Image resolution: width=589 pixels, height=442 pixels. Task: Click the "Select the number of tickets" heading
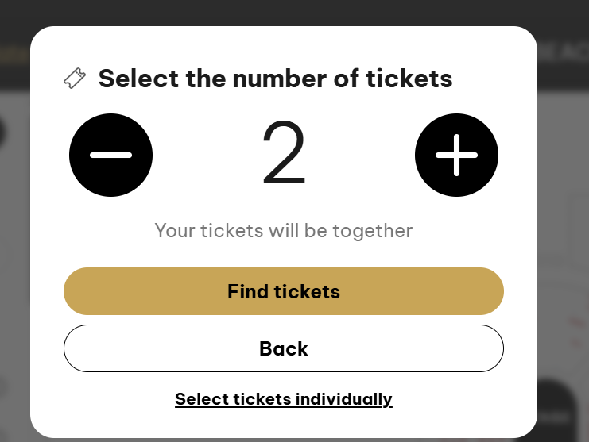tap(275, 79)
